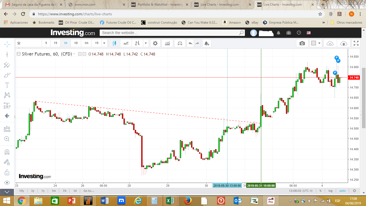Undo the last chart action
The width and height of the screenshot is (366, 206).
190,43
